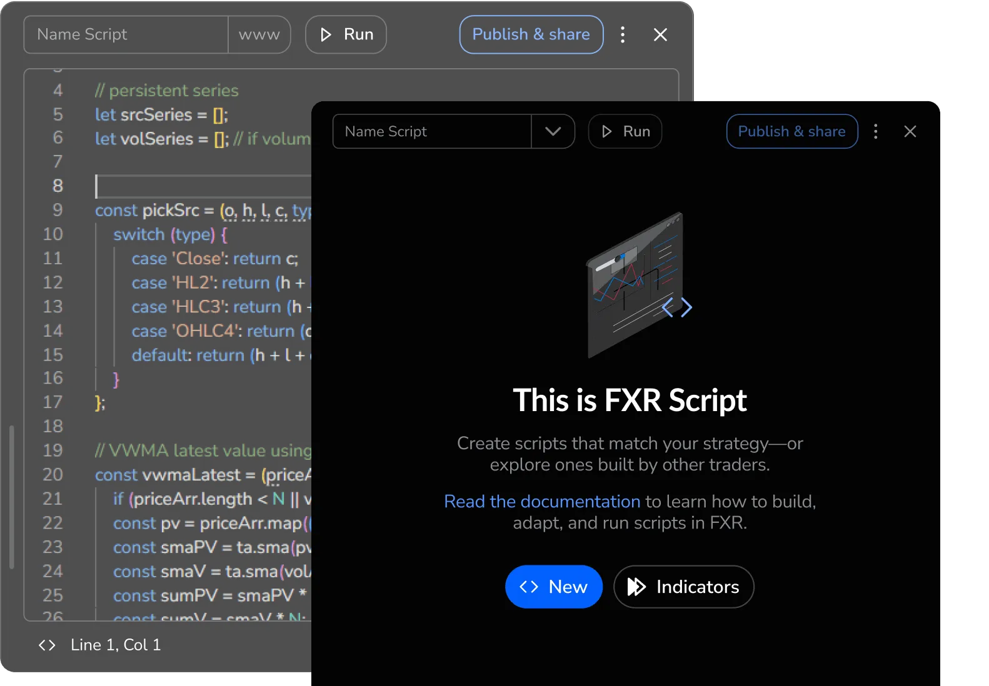Open the script name dropdown chevron in the front window

pyautogui.click(x=553, y=131)
